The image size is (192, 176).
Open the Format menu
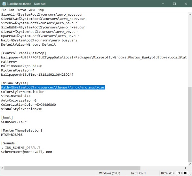click(21, 10)
